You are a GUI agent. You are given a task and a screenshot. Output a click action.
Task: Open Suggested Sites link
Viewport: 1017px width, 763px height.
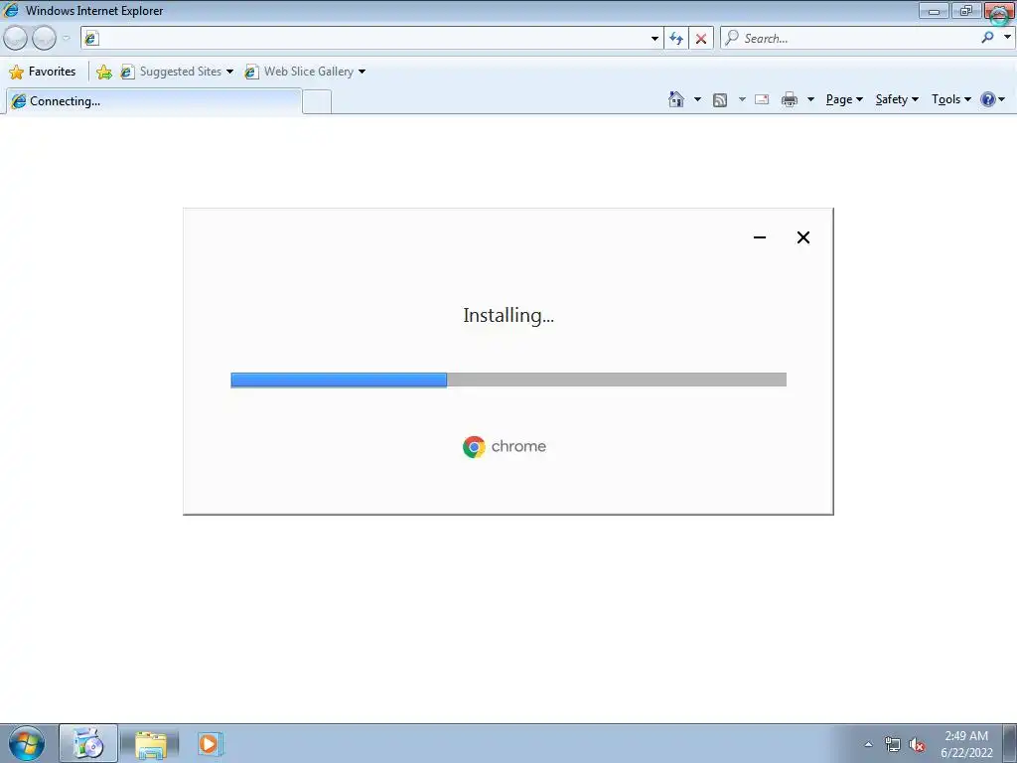(171, 72)
